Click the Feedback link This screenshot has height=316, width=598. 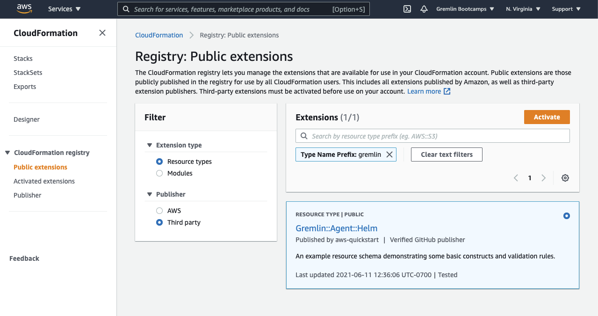[x=24, y=258]
